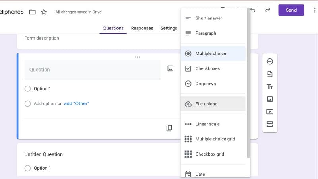Click the duplicate question icon

click(169, 128)
